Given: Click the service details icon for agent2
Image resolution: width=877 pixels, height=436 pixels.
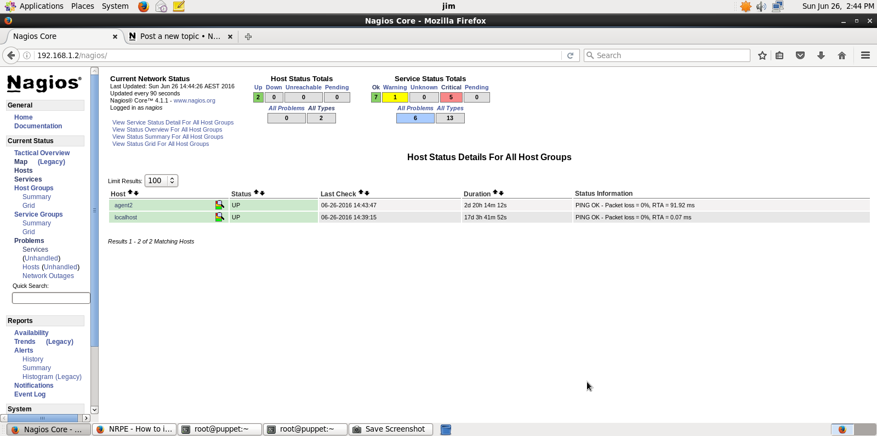Looking at the screenshot, I should [219, 205].
